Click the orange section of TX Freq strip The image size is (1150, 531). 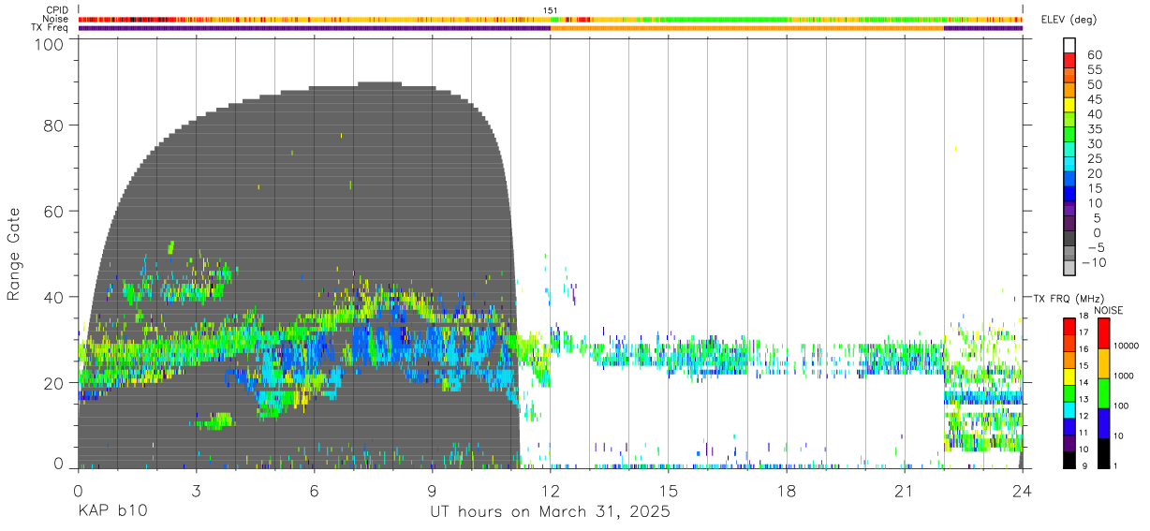click(x=746, y=28)
